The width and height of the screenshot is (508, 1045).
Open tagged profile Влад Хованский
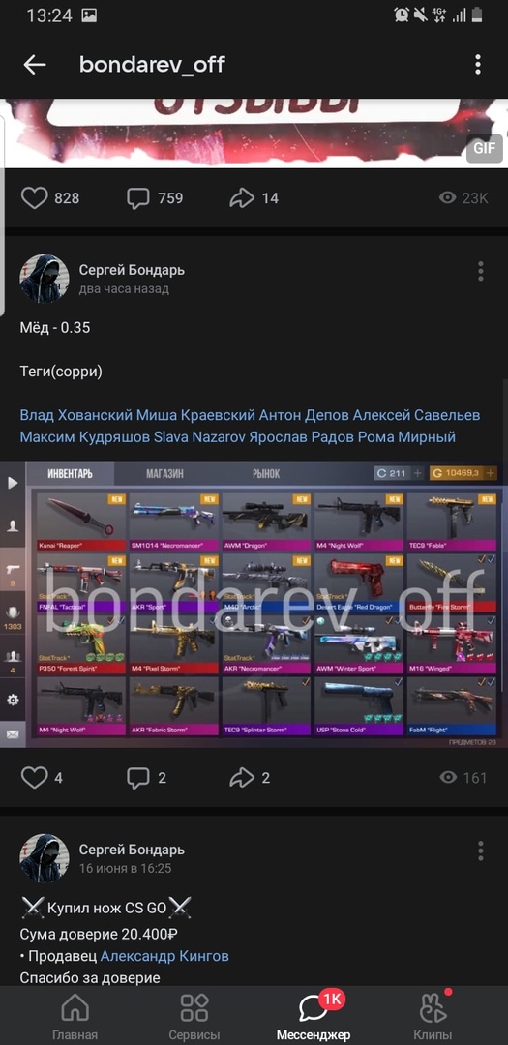[76, 415]
